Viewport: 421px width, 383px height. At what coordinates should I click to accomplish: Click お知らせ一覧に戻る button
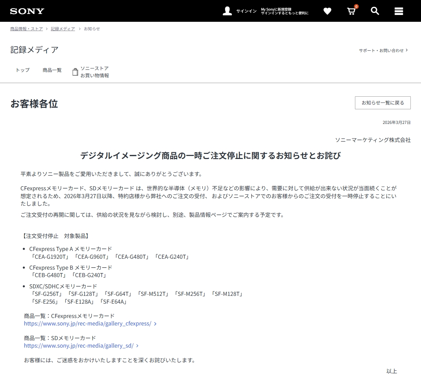[383, 103]
